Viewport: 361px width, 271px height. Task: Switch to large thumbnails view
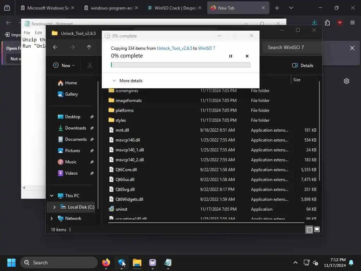point(317,229)
